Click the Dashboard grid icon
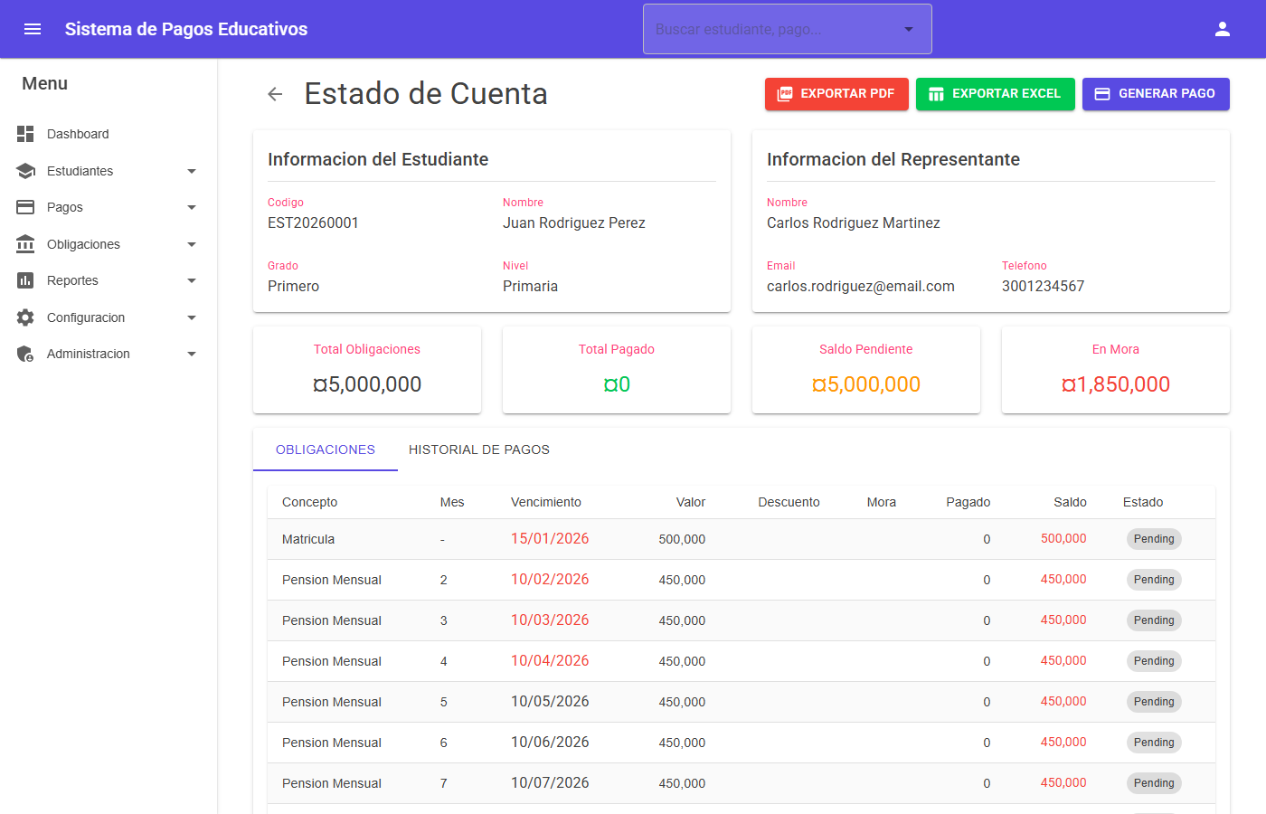The image size is (1266, 814). pos(25,134)
